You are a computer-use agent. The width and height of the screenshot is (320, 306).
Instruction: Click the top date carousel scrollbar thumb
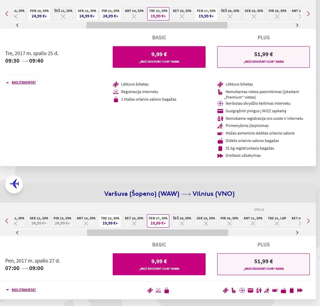click(x=157, y=25)
